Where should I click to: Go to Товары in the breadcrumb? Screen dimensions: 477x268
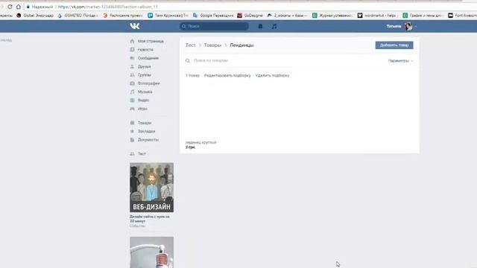212,45
